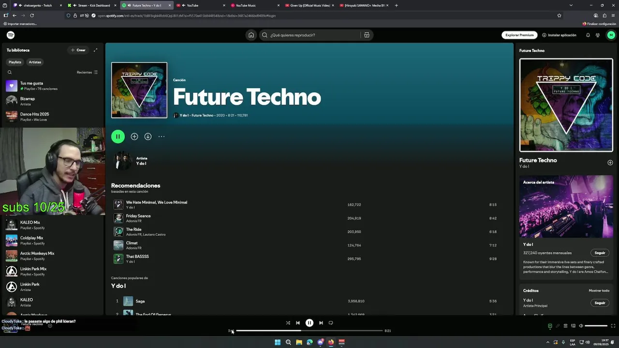The height and width of the screenshot is (348, 619).
Task: Filter library by Playlists chip
Action: point(15,62)
